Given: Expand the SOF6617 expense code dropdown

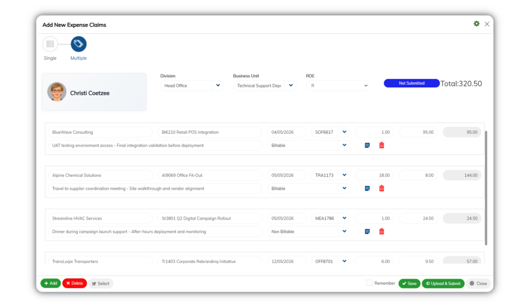Looking at the screenshot, I should tap(344, 132).
